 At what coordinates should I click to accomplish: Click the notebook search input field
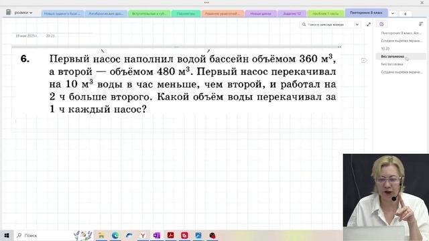pyautogui.click(x=330, y=25)
